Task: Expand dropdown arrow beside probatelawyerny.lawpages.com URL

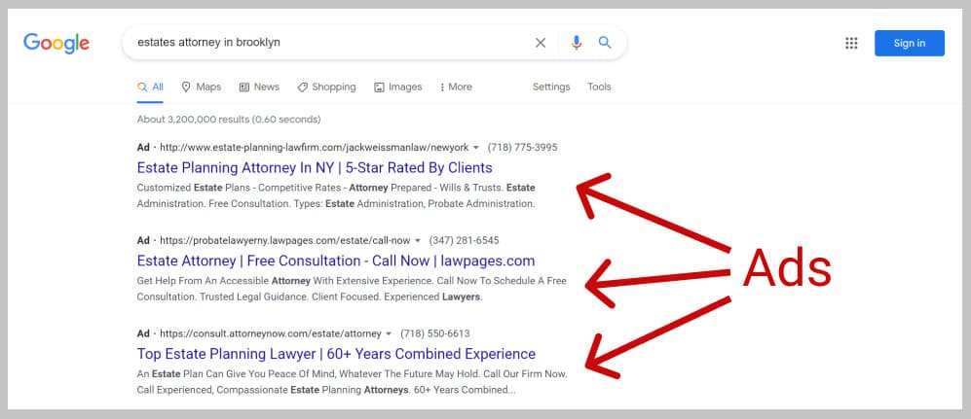Action: click(418, 240)
